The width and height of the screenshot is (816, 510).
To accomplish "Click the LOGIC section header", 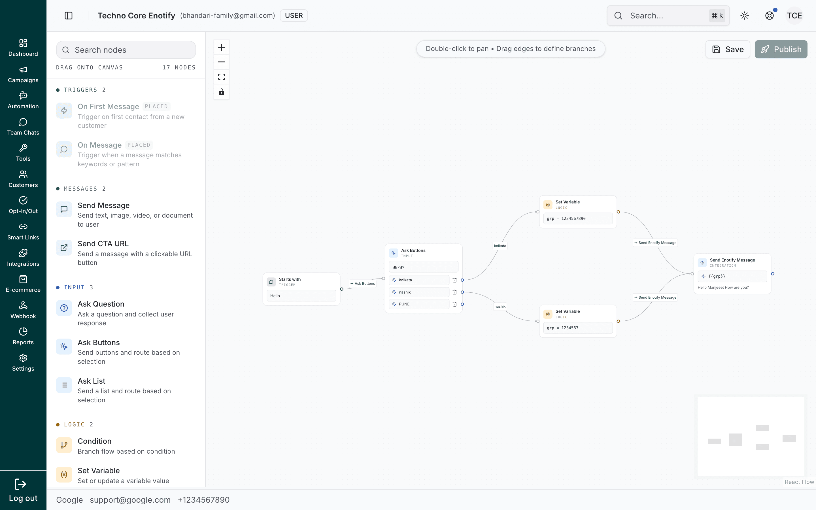I will [75, 424].
